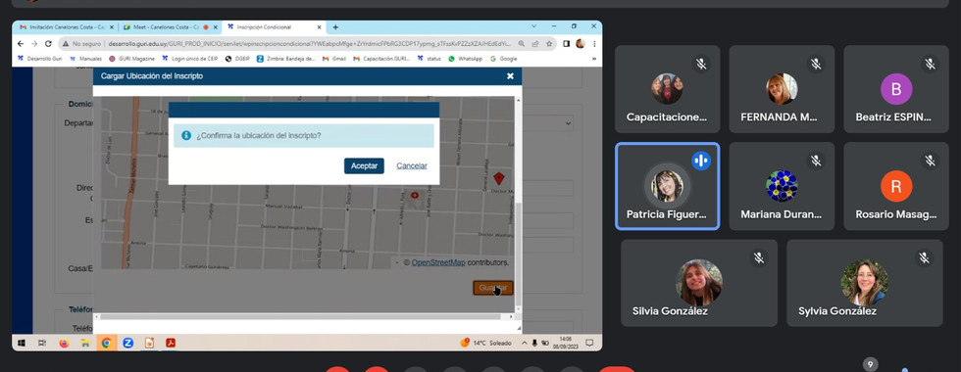Screen dimensions: 961x372
Task: Select the Silvia González participant tile
Action: (698, 283)
